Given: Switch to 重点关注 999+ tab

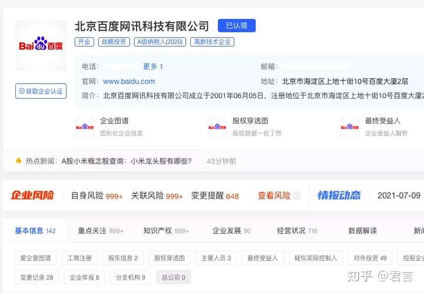Looking at the screenshot, I should point(101,231).
